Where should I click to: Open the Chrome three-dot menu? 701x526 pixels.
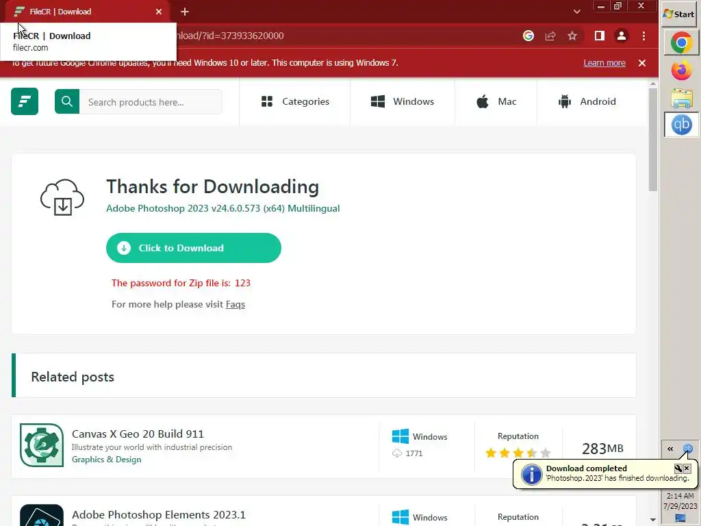click(643, 36)
